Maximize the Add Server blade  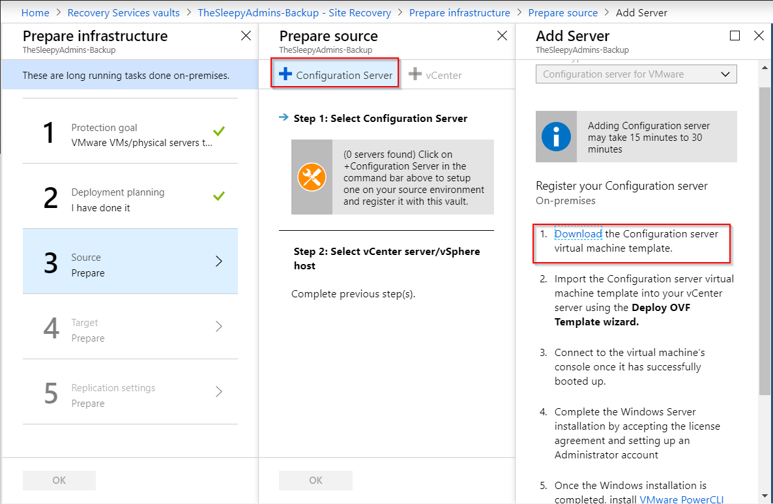click(735, 36)
